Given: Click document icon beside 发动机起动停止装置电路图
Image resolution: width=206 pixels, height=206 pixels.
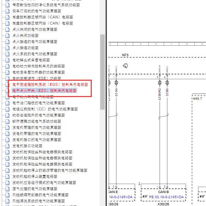Looking at the screenshot, I should (8, 177).
